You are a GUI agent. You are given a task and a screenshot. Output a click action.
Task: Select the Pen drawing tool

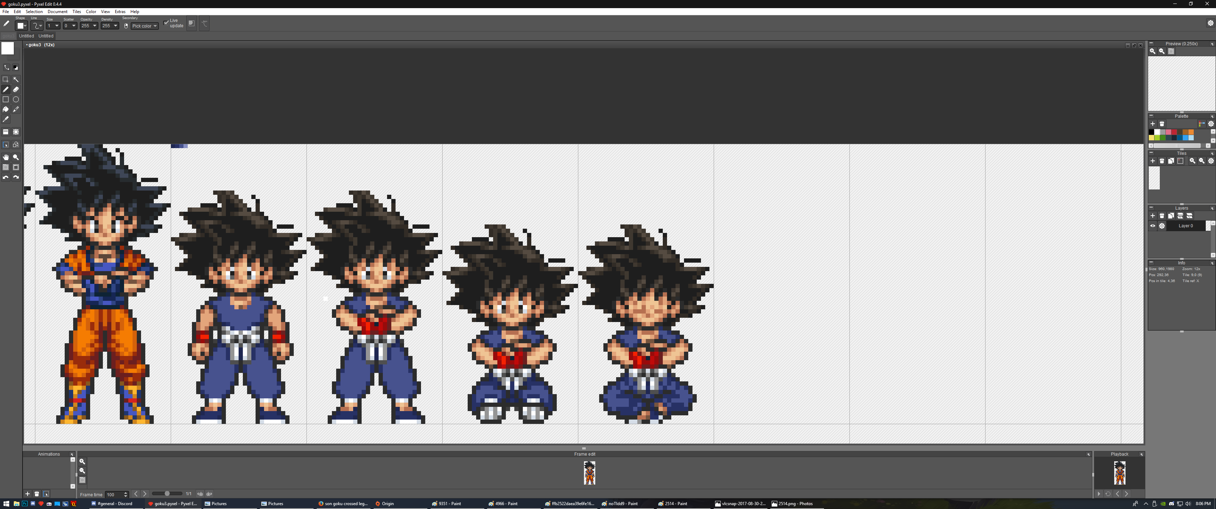tap(6, 89)
